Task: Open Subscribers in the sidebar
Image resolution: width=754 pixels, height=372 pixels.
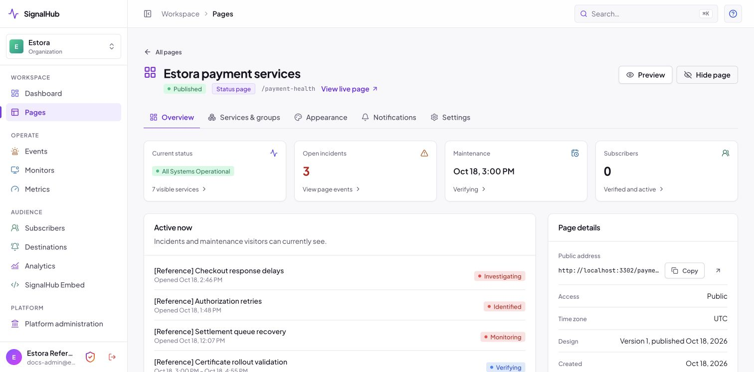Action: click(63, 228)
